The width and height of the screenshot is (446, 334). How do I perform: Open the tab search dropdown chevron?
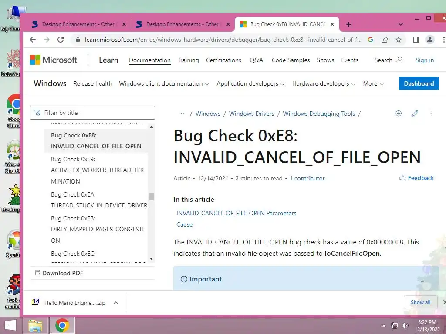click(401, 24)
